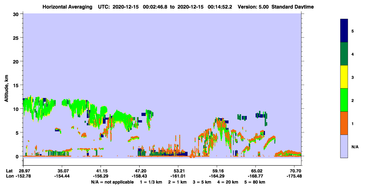Click longitude value -168.77
The height and width of the screenshot is (190, 370).
click(x=256, y=176)
